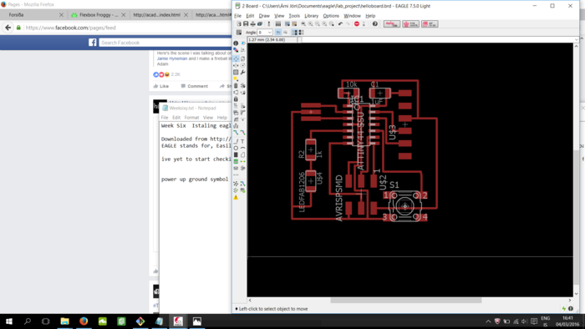The height and width of the screenshot is (329, 585).
Task: Expand the Angle dropdown
Action: 269,33
